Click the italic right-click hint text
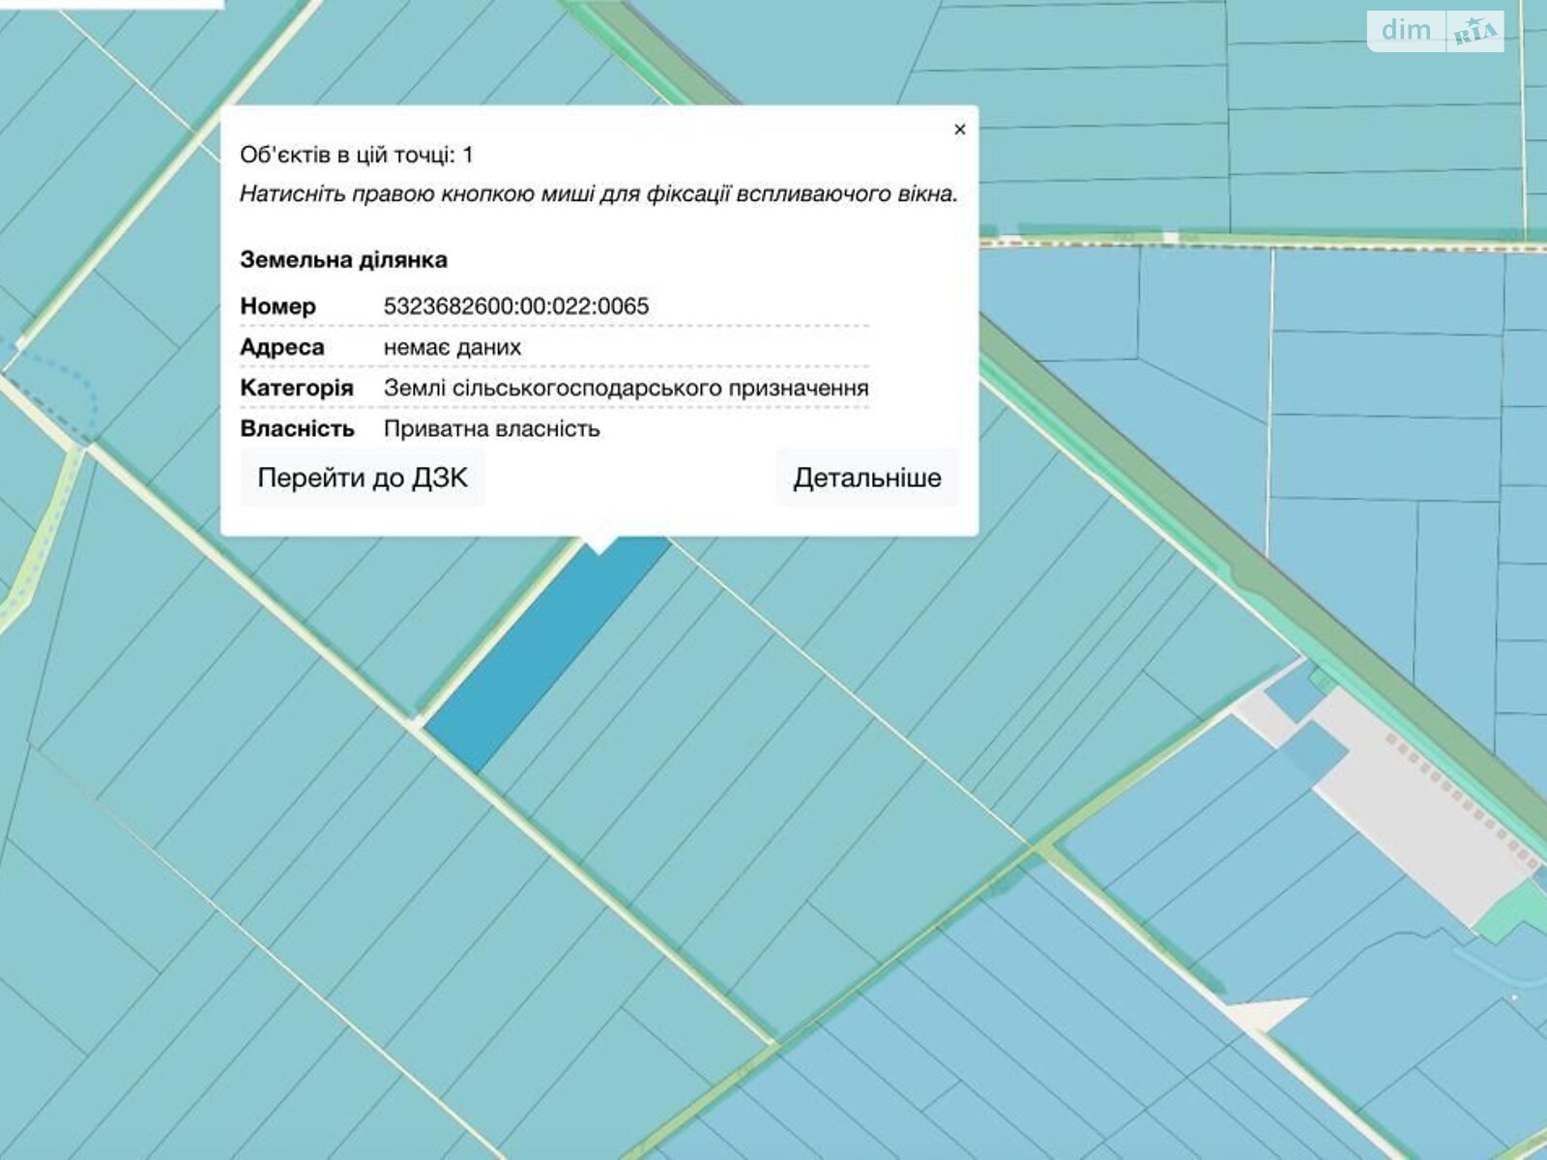 tap(598, 194)
